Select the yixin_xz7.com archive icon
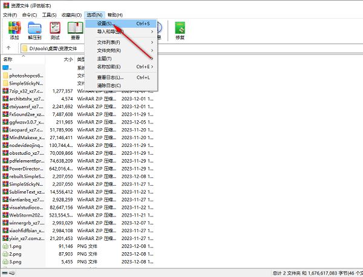Viewport: 363px width, 277px height. point(5,238)
